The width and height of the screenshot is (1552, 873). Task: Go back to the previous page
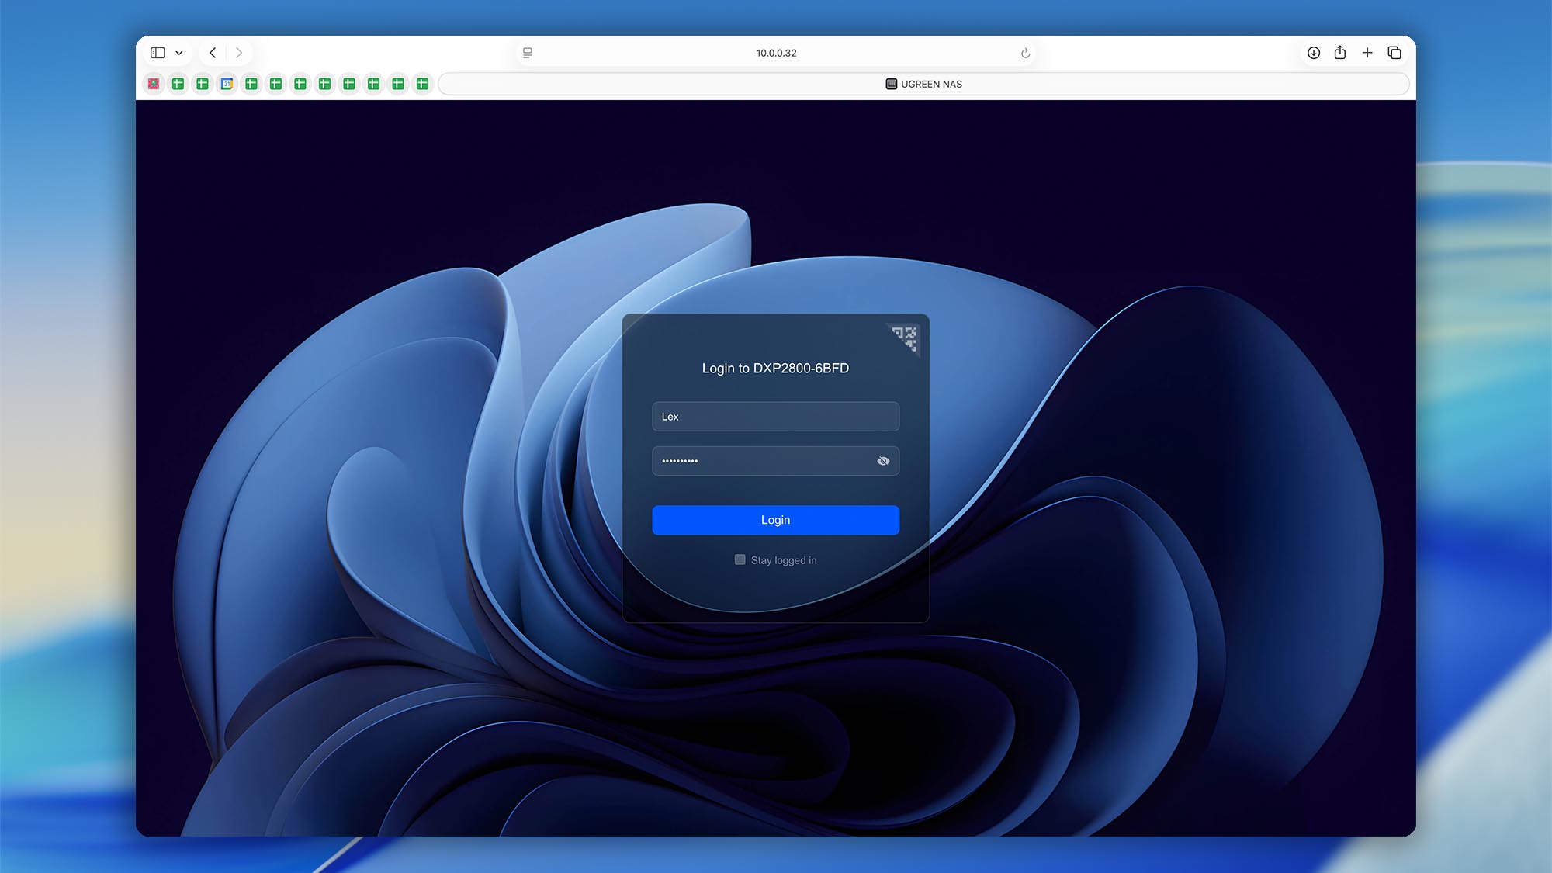pyautogui.click(x=213, y=53)
